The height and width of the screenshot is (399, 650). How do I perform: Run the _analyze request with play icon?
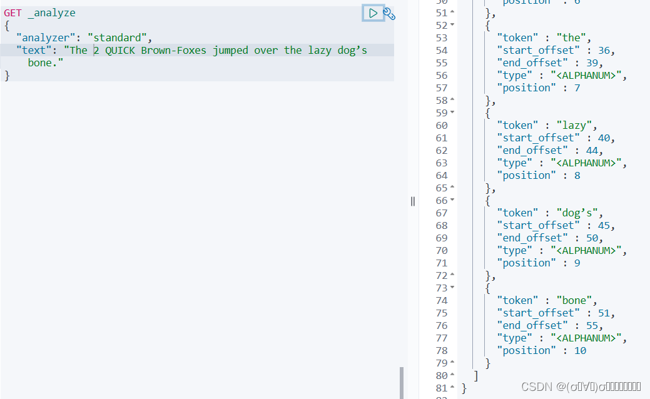(373, 13)
